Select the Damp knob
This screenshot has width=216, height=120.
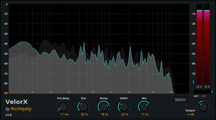pyautogui.click(x=104, y=107)
